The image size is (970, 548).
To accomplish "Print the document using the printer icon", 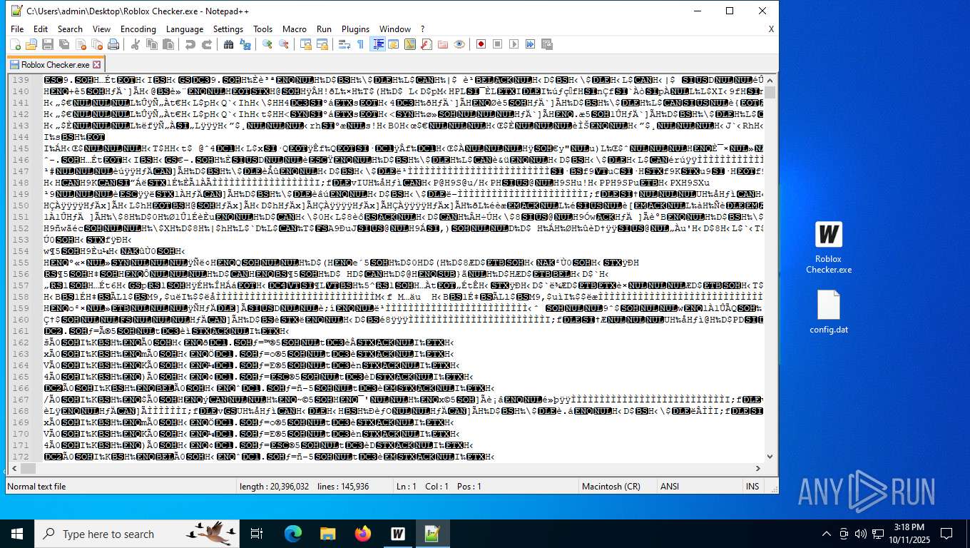I will (x=113, y=44).
